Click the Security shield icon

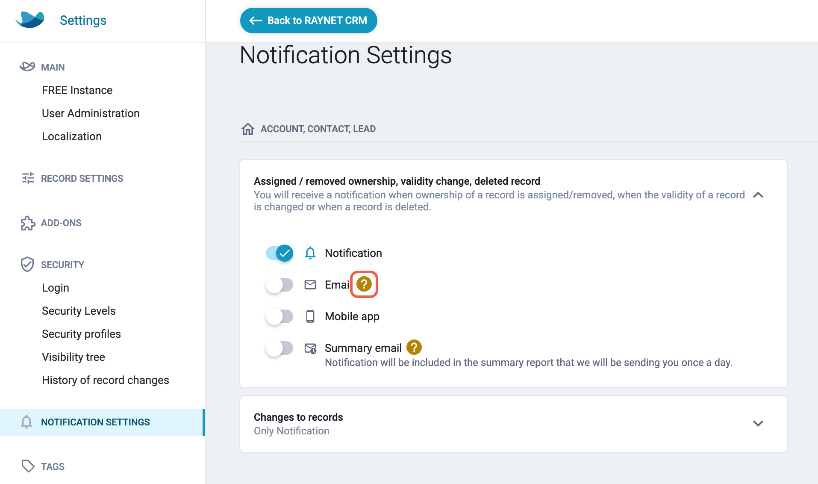coord(27,264)
